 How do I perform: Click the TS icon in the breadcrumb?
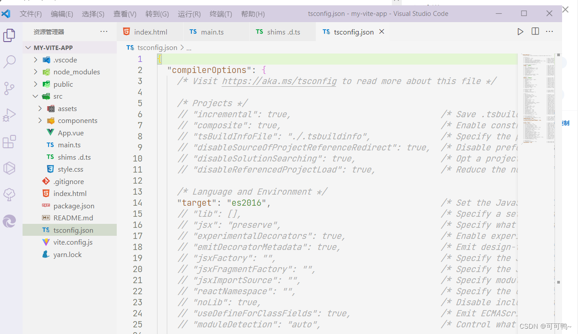tap(130, 48)
